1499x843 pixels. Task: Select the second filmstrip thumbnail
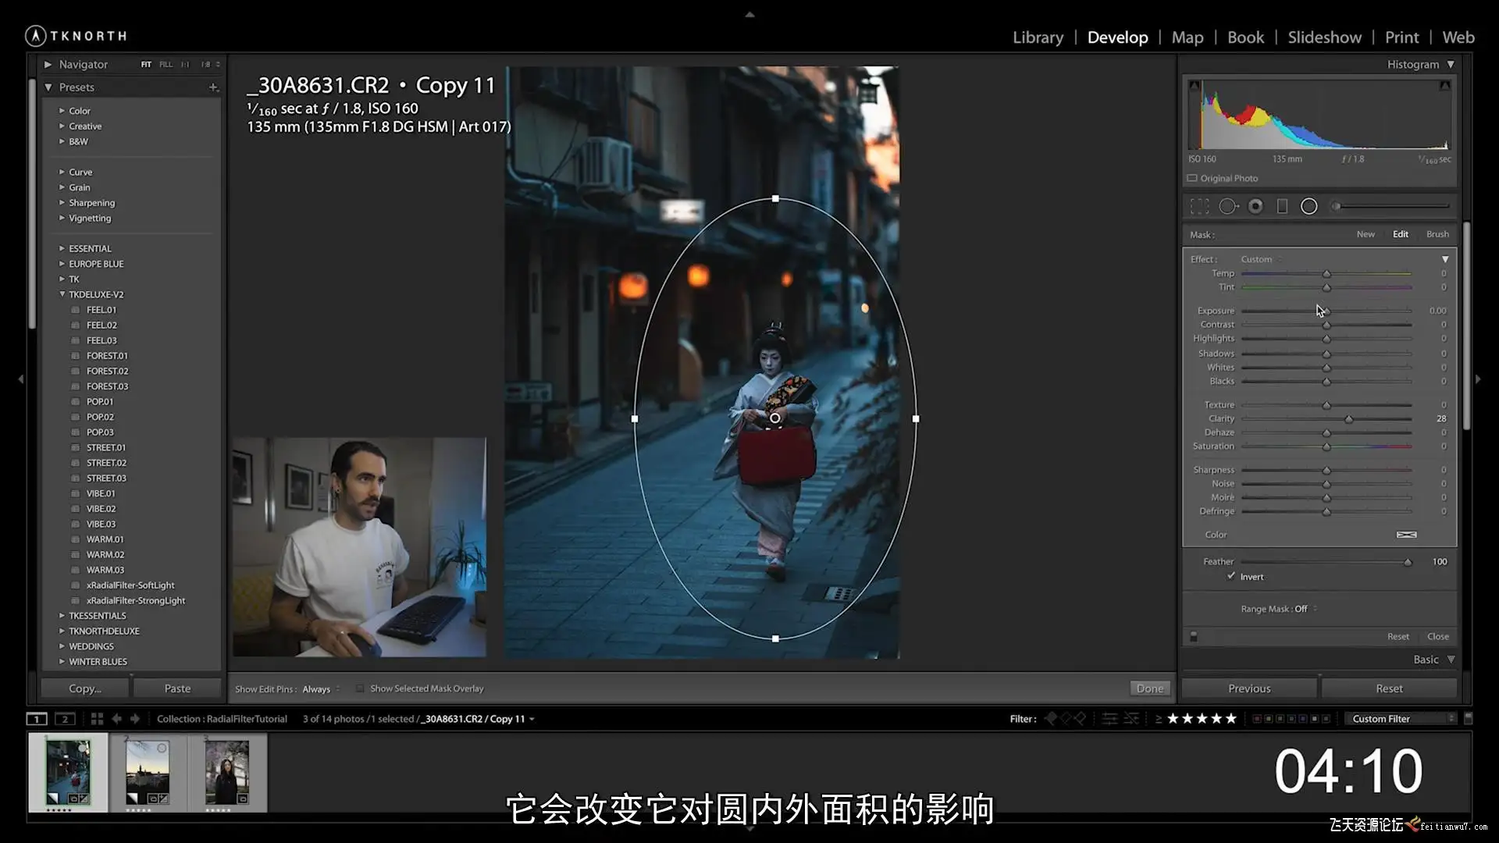[148, 772]
